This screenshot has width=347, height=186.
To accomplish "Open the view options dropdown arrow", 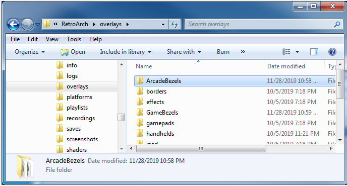I will point(297,52).
